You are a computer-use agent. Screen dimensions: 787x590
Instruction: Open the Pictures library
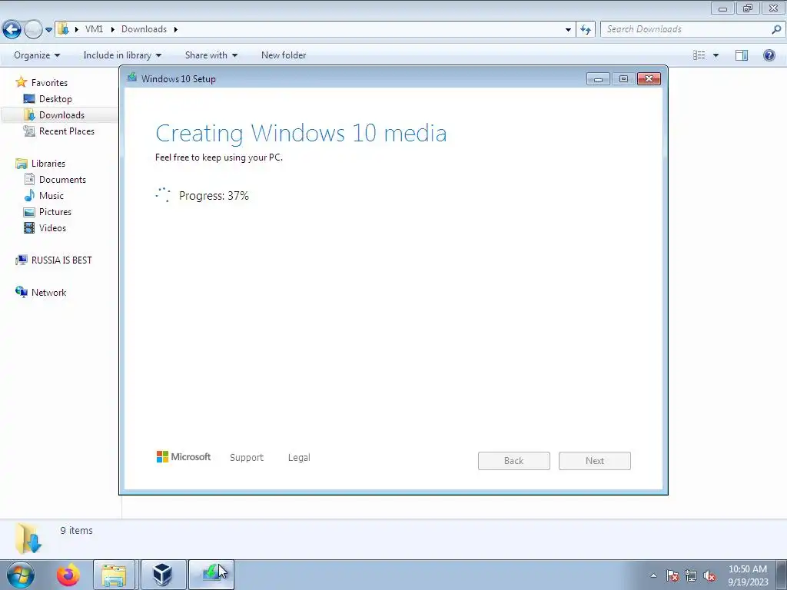coord(55,212)
